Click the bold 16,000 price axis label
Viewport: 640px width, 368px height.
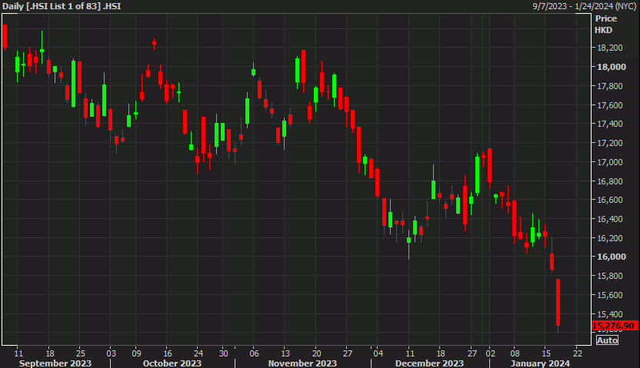pyautogui.click(x=611, y=257)
